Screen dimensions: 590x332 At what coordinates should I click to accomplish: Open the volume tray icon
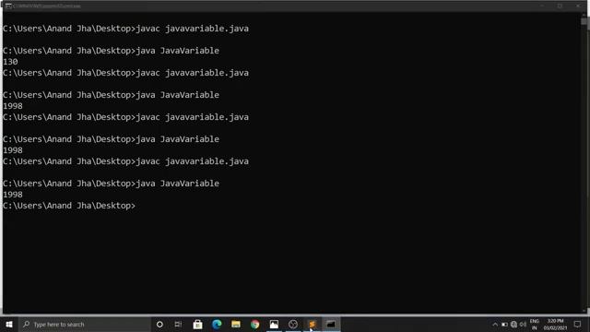pyautogui.click(x=523, y=325)
